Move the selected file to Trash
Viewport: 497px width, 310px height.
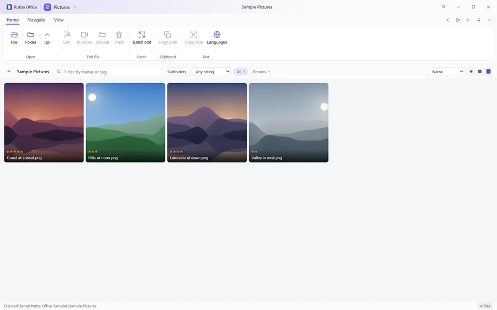[119, 37]
